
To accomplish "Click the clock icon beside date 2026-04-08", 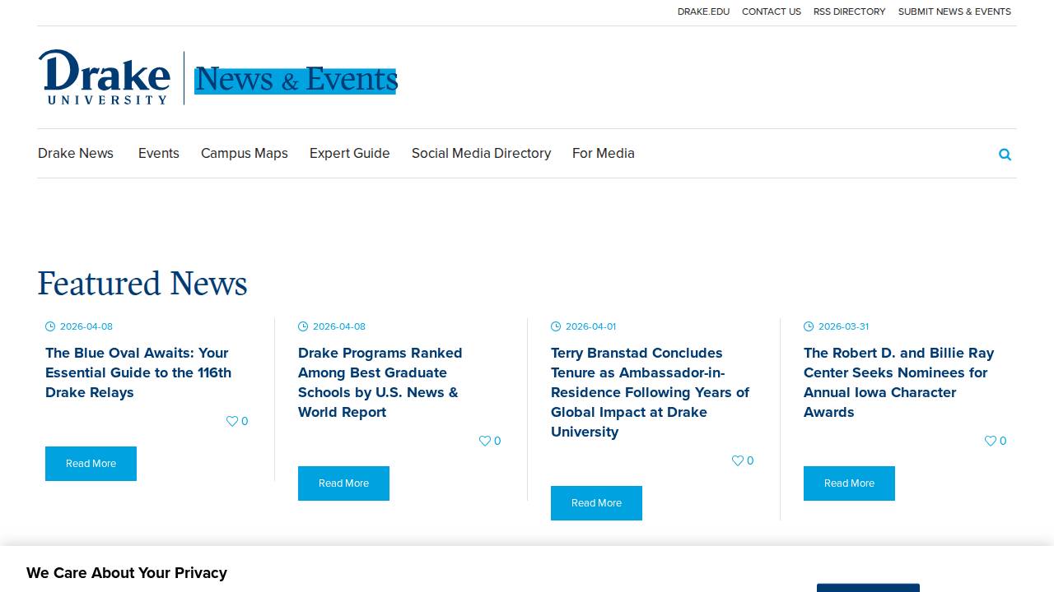I will coord(51,326).
